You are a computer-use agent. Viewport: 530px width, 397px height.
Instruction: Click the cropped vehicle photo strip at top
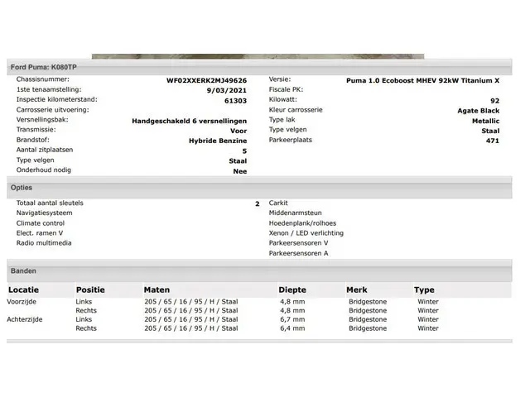click(258, 57)
